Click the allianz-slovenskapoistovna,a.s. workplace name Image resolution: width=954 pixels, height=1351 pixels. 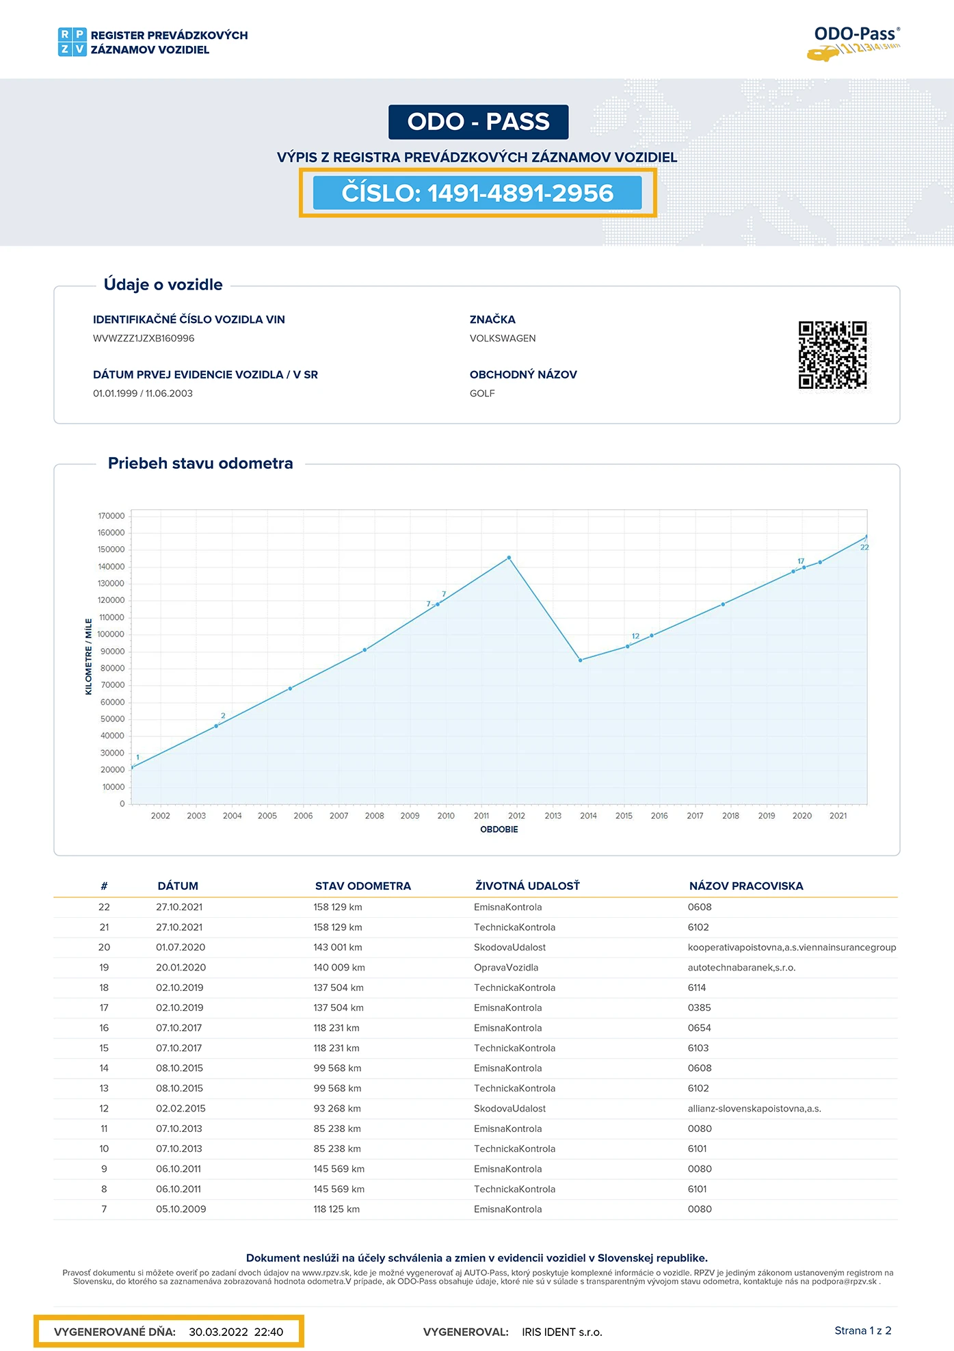754,1108
